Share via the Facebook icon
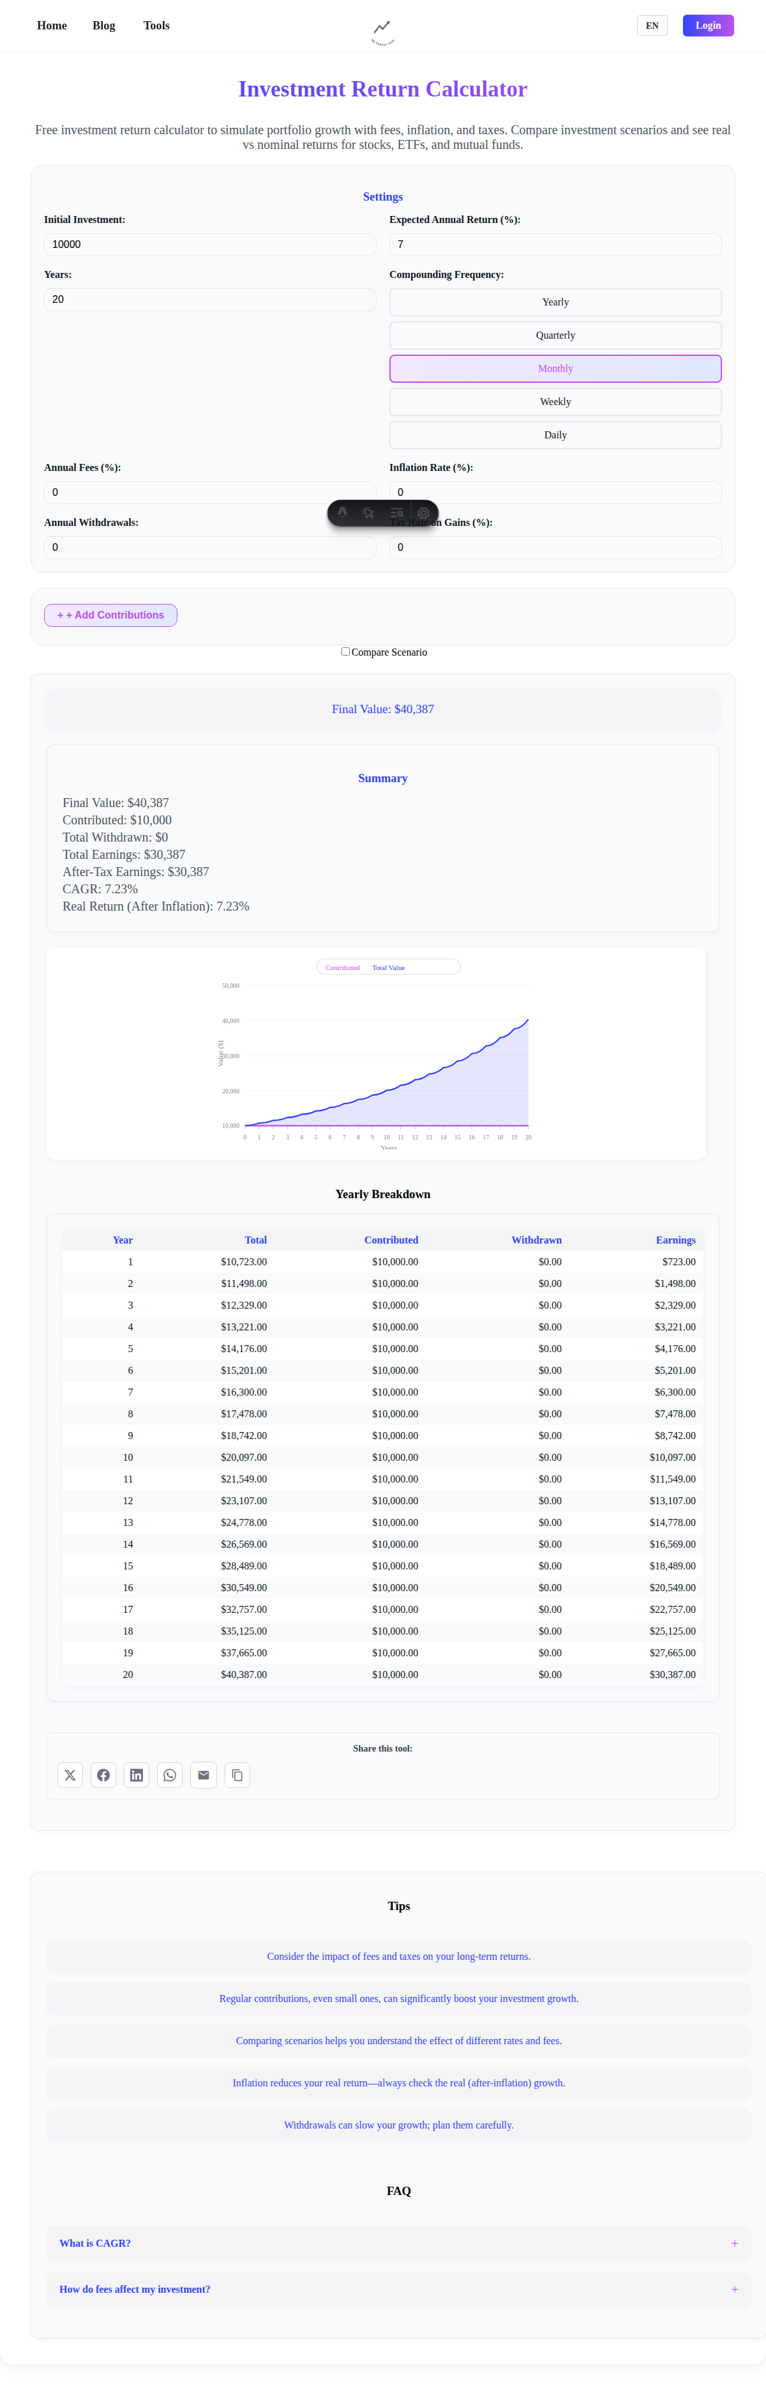The width and height of the screenshot is (766, 2395). (103, 1775)
